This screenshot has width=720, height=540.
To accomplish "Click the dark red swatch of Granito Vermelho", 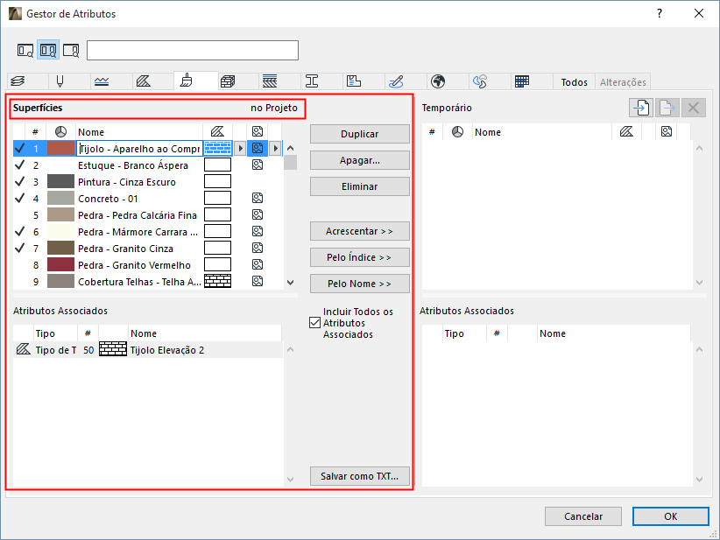I will click(x=60, y=264).
